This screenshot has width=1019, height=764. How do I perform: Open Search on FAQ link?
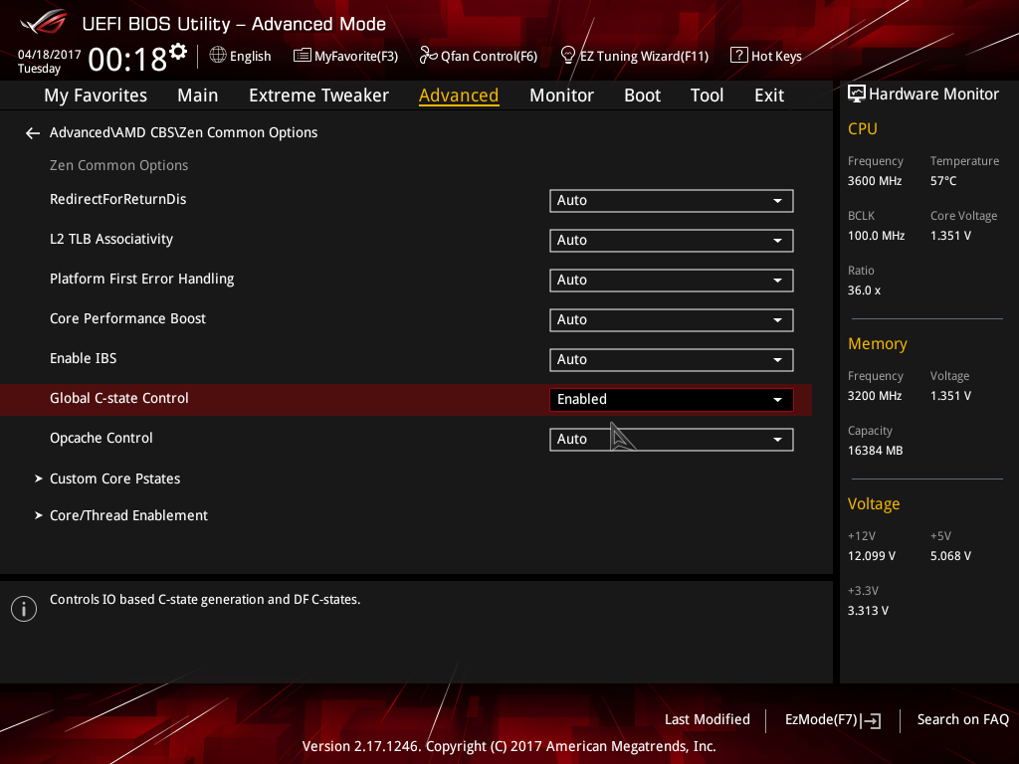[962, 719]
